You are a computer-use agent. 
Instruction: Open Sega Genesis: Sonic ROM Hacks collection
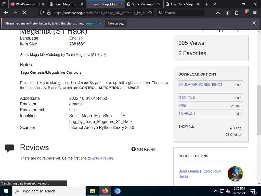(200, 174)
